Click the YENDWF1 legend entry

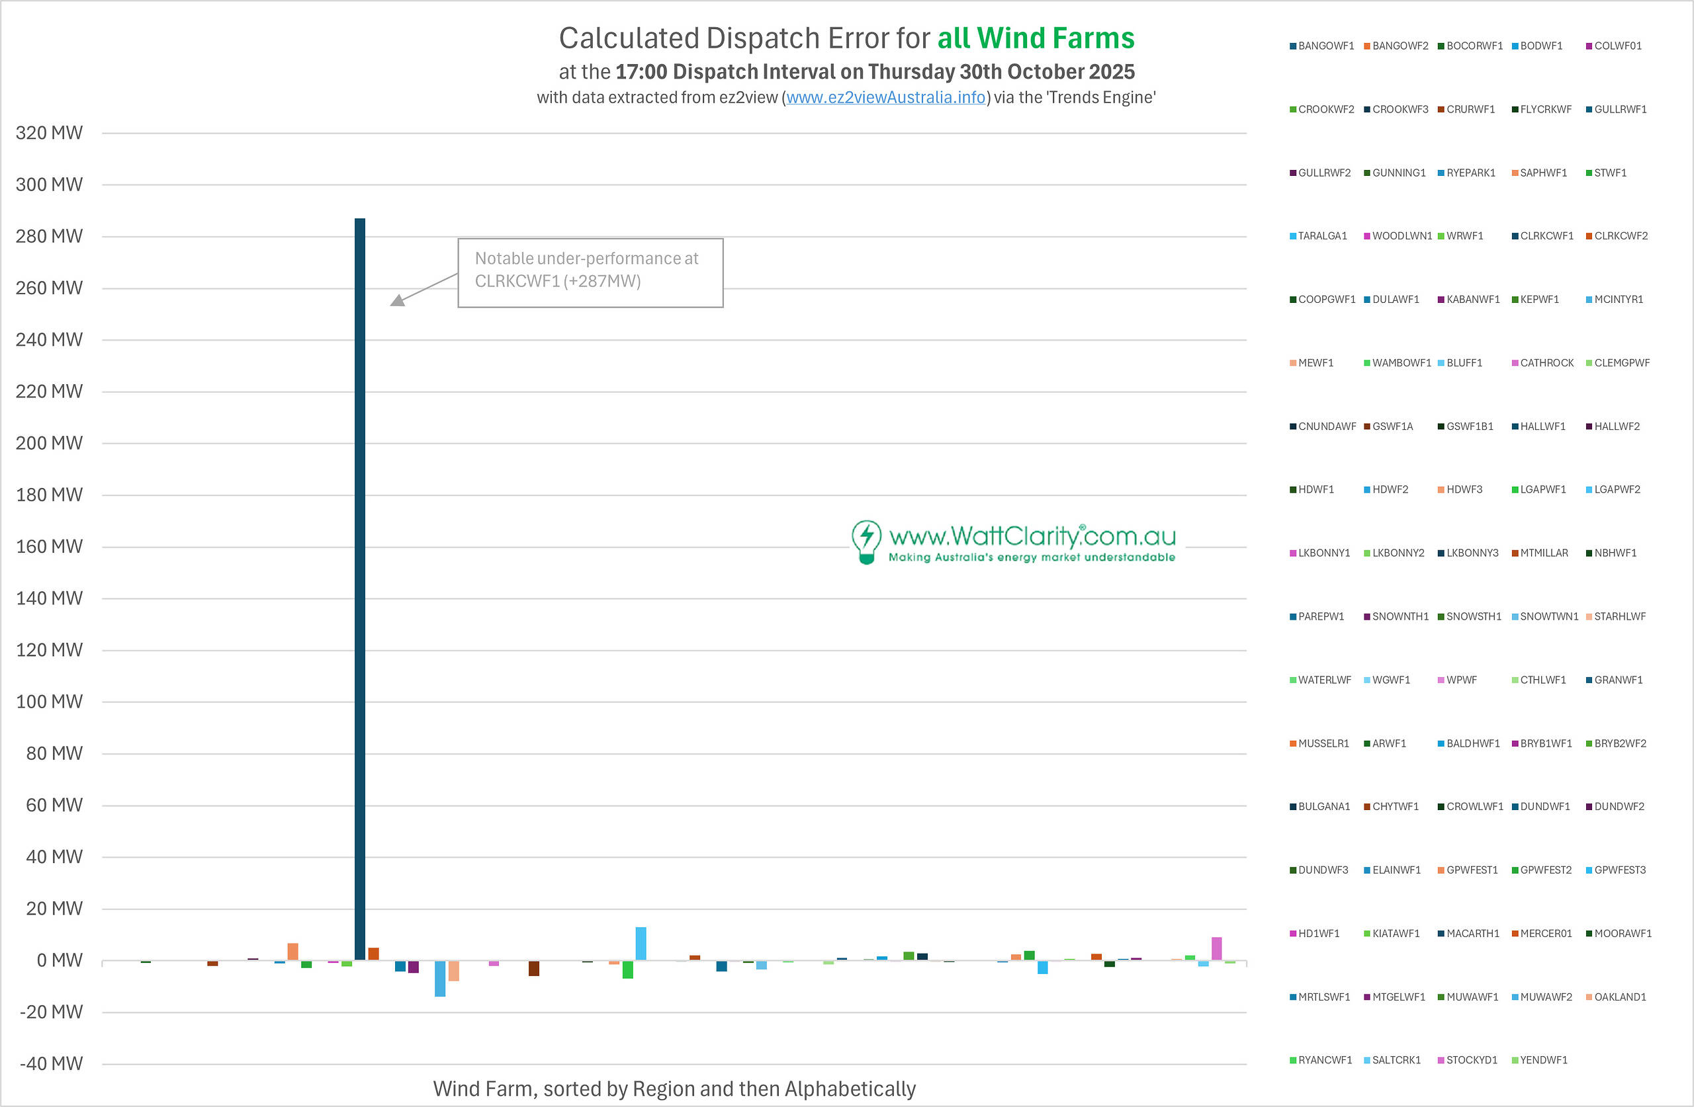[x=1543, y=1060]
